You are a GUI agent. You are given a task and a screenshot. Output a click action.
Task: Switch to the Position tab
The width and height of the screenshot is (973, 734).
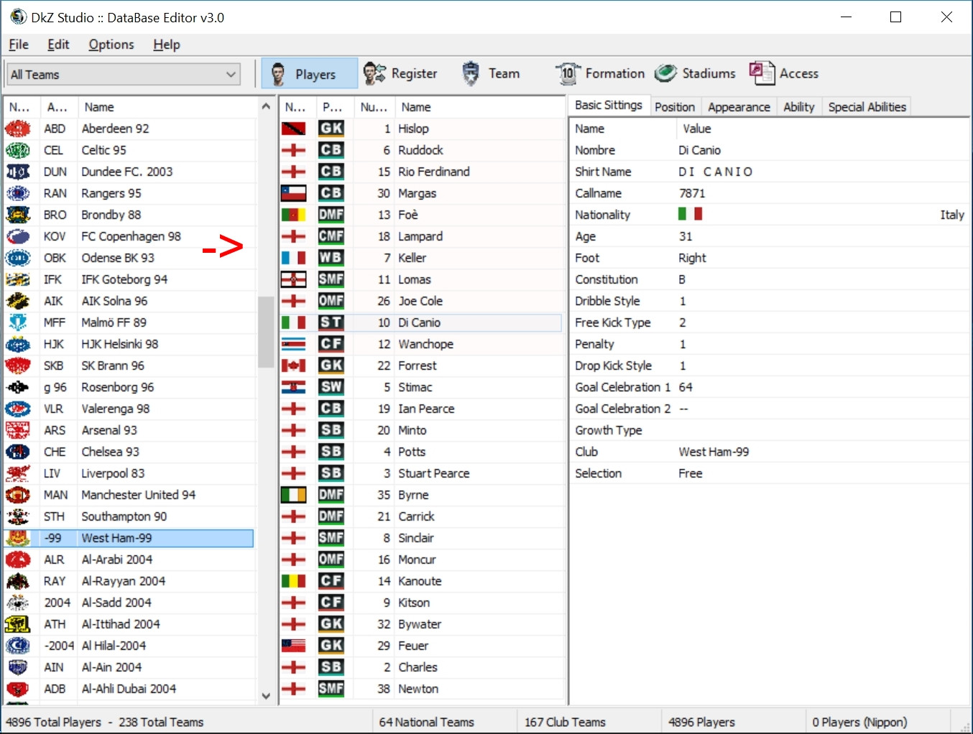click(x=675, y=107)
